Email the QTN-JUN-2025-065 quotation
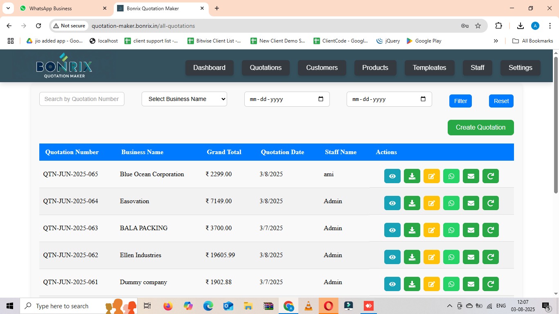The image size is (559, 314). 471,176
